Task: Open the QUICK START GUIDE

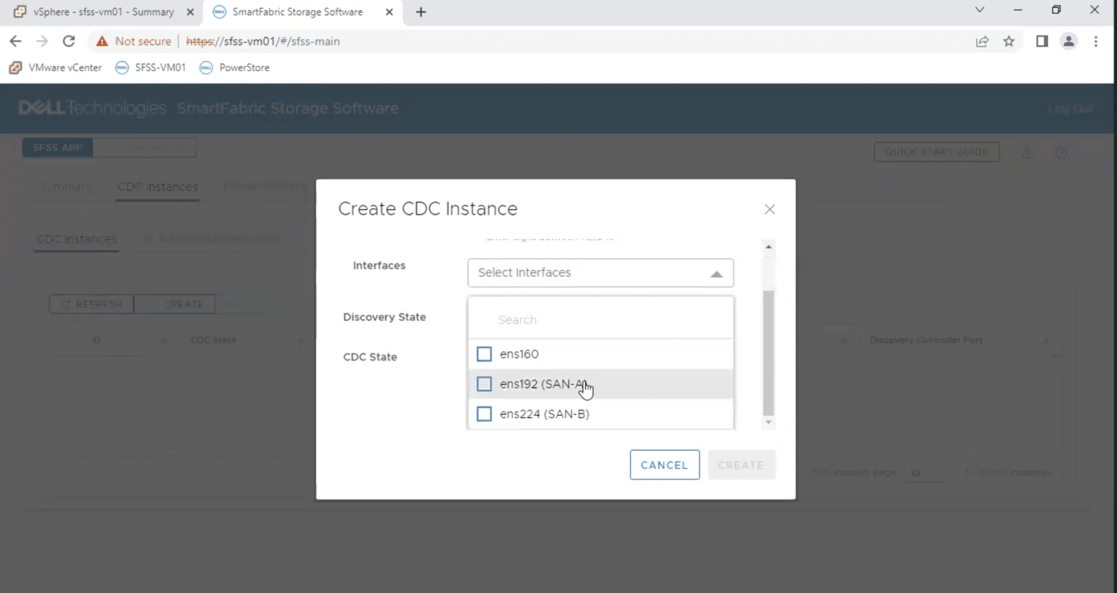Action: (x=937, y=152)
